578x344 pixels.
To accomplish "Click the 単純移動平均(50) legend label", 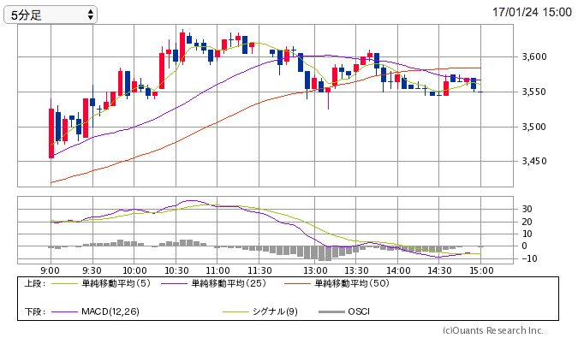I will [352, 283].
